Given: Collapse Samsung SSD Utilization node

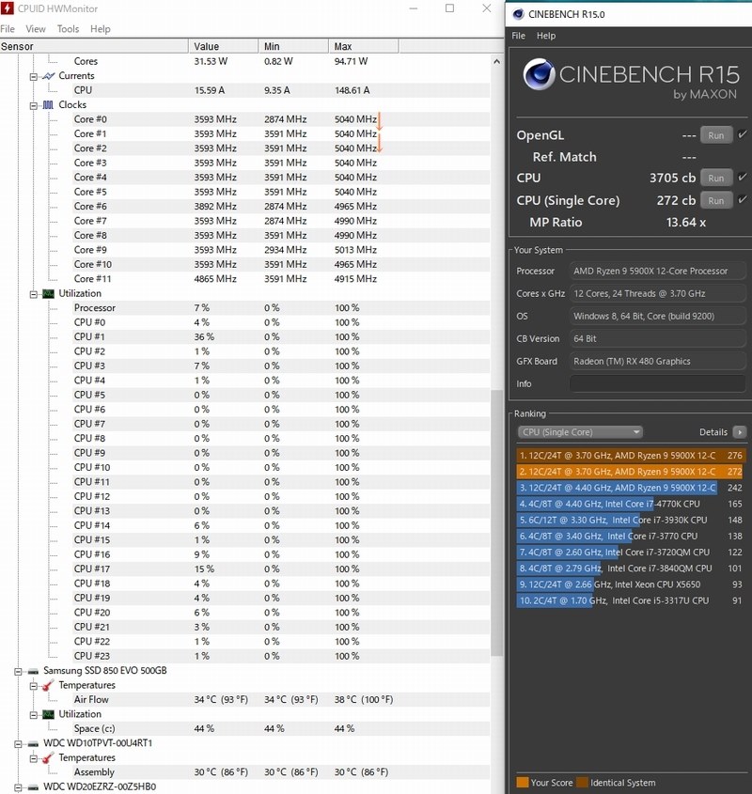Looking at the screenshot, I should (34, 715).
